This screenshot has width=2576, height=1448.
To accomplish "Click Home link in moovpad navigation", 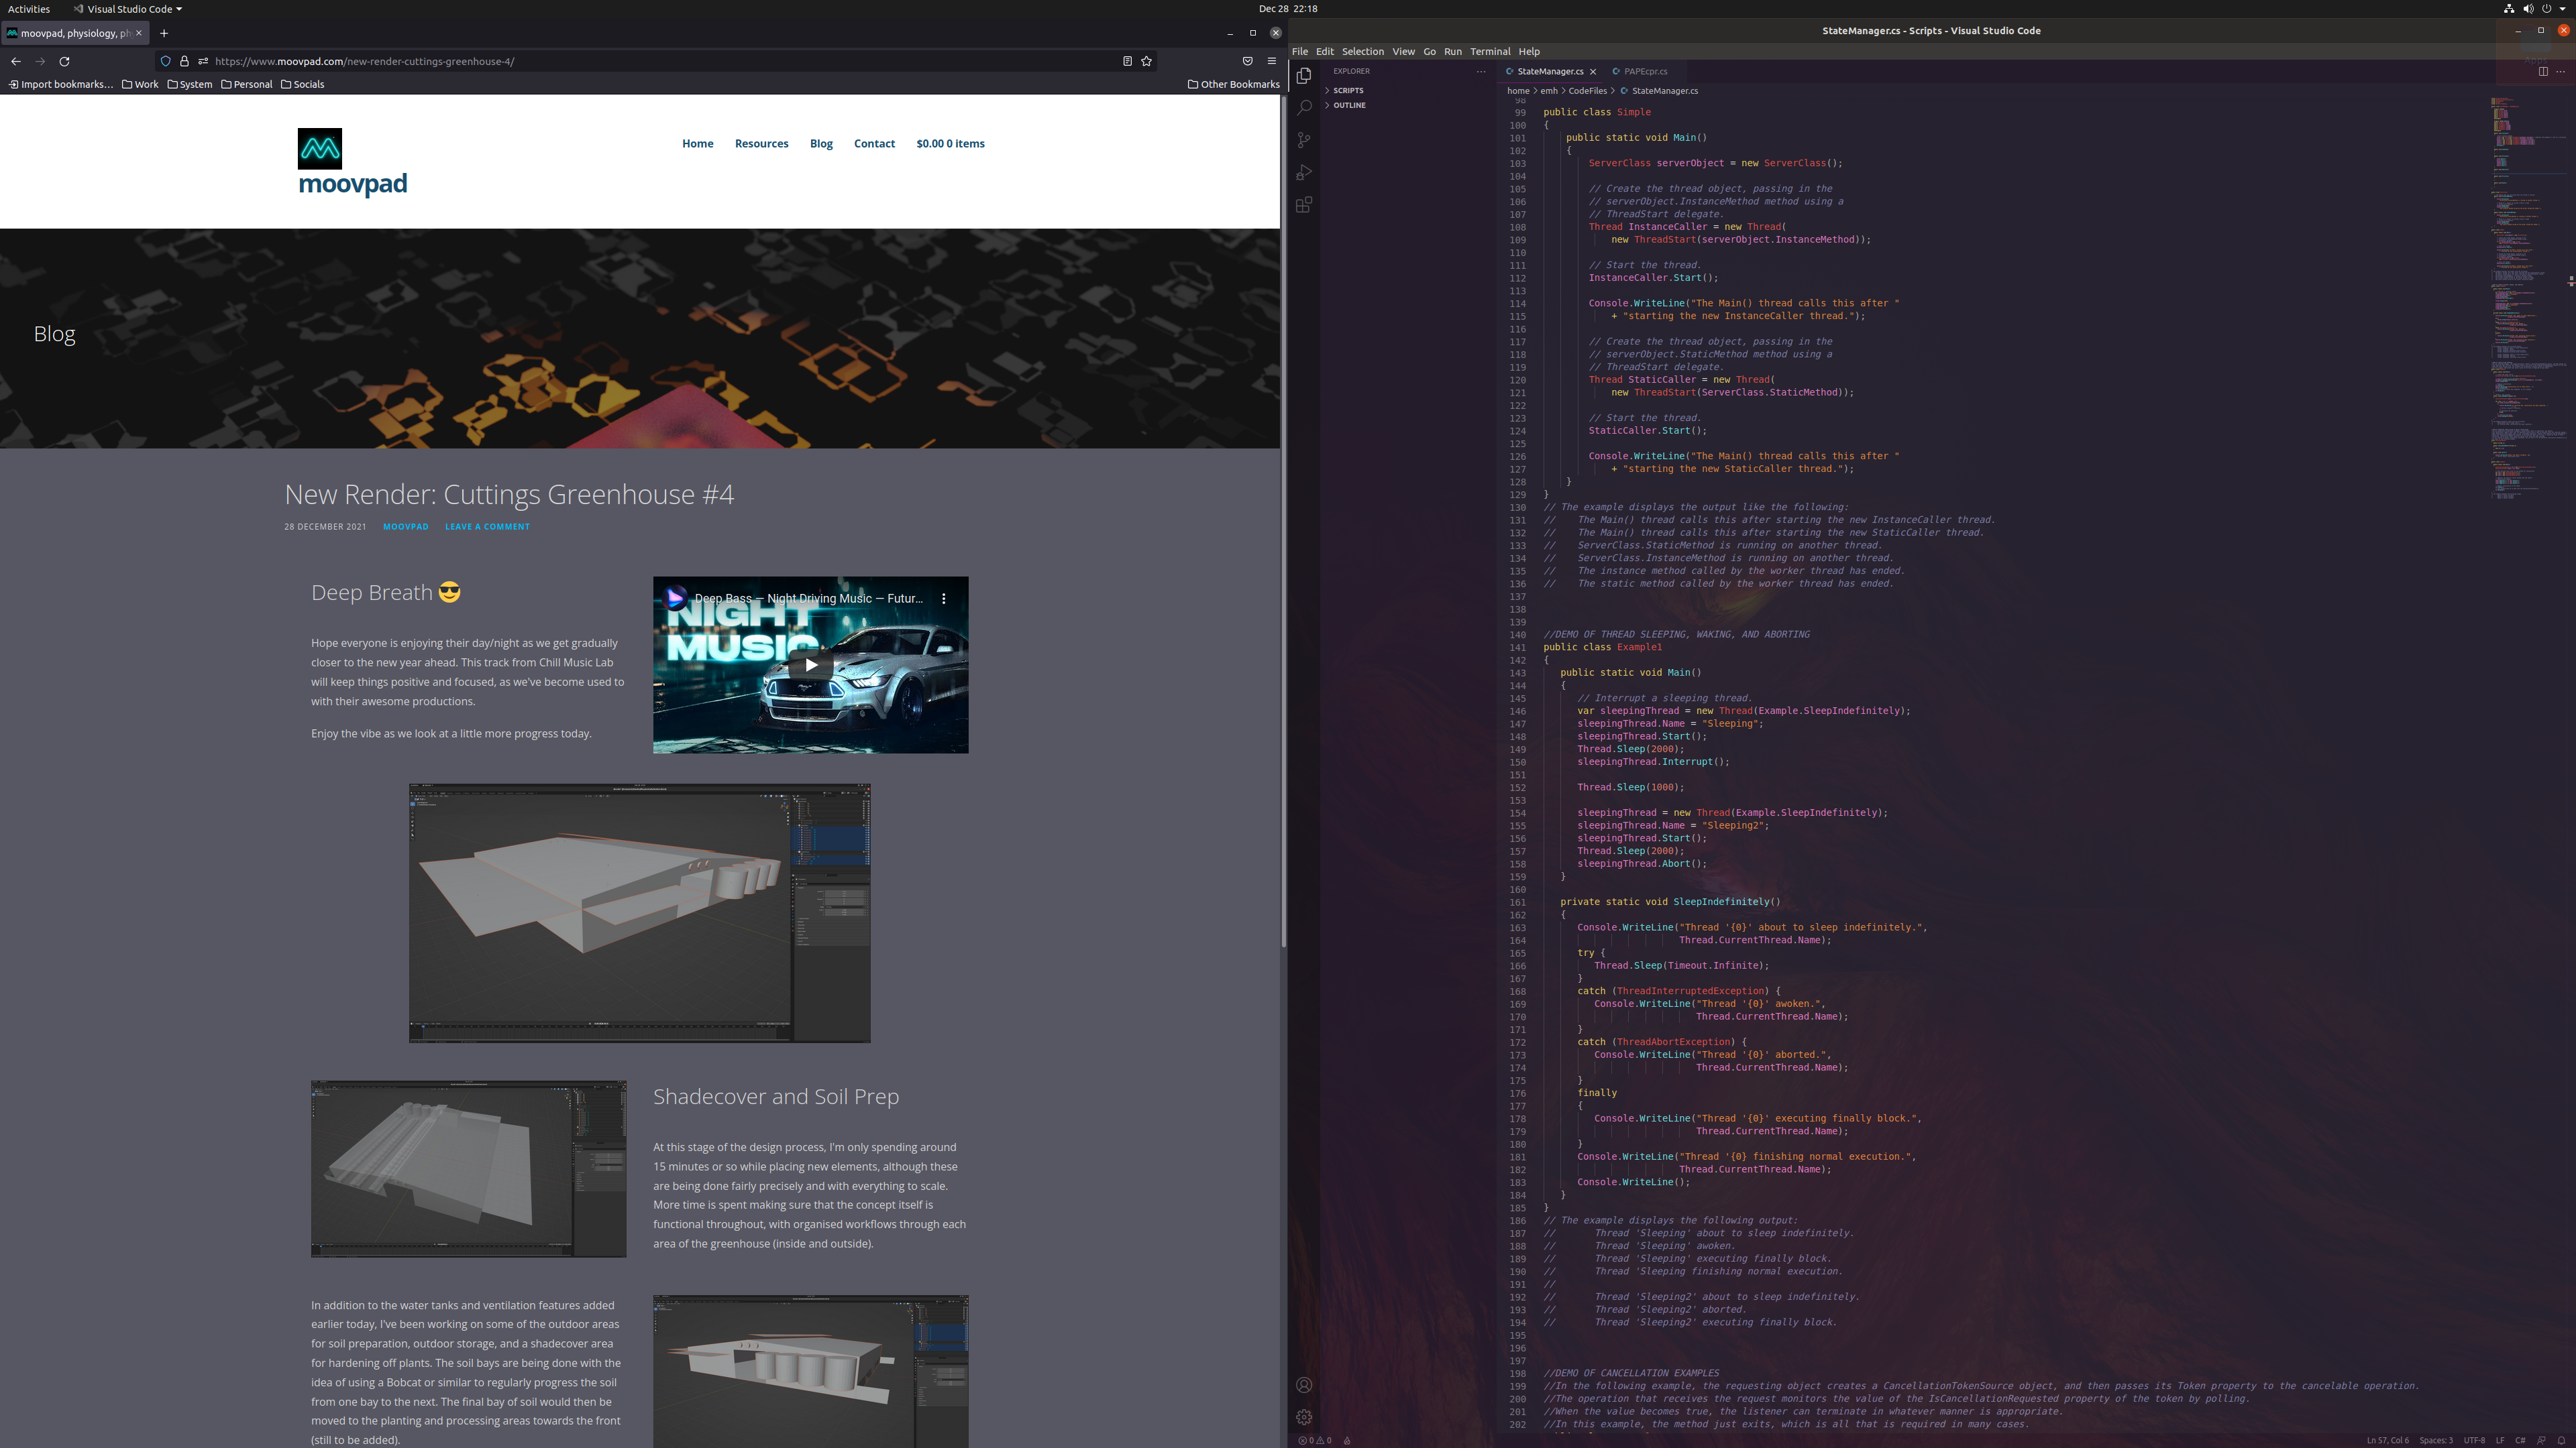I will pyautogui.click(x=698, y=143).
